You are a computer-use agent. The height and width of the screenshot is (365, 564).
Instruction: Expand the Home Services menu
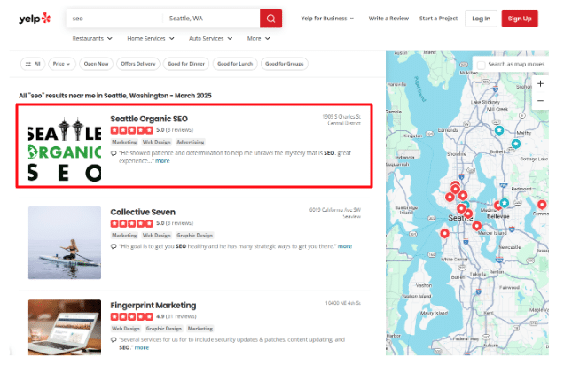coord(151,38)
